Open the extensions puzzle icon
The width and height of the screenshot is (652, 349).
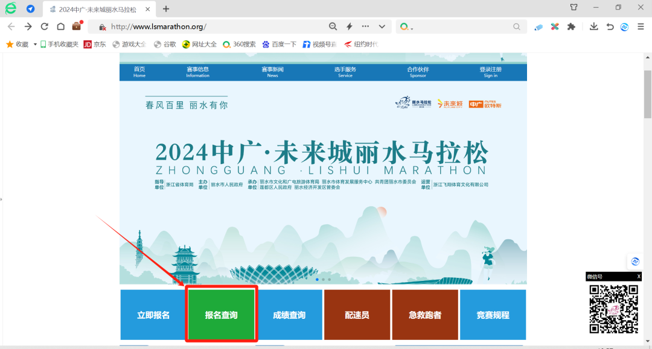570,27
